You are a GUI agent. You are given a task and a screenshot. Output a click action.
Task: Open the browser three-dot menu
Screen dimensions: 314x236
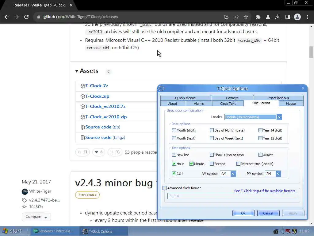click(x=307, y=17)
